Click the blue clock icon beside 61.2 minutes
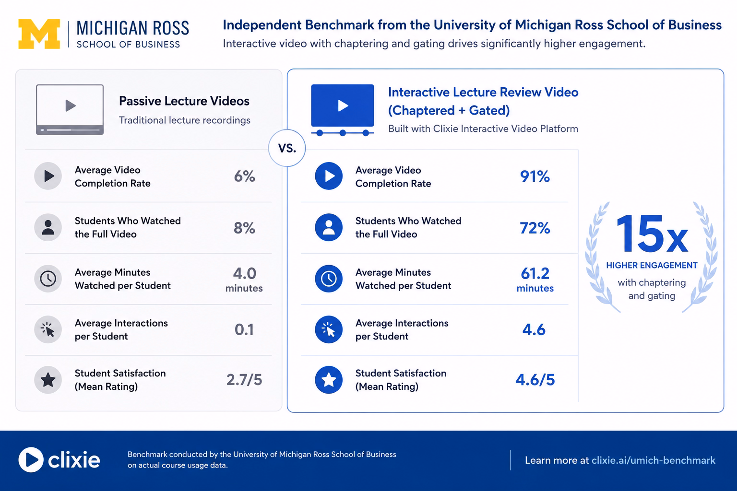 point(329,279)
